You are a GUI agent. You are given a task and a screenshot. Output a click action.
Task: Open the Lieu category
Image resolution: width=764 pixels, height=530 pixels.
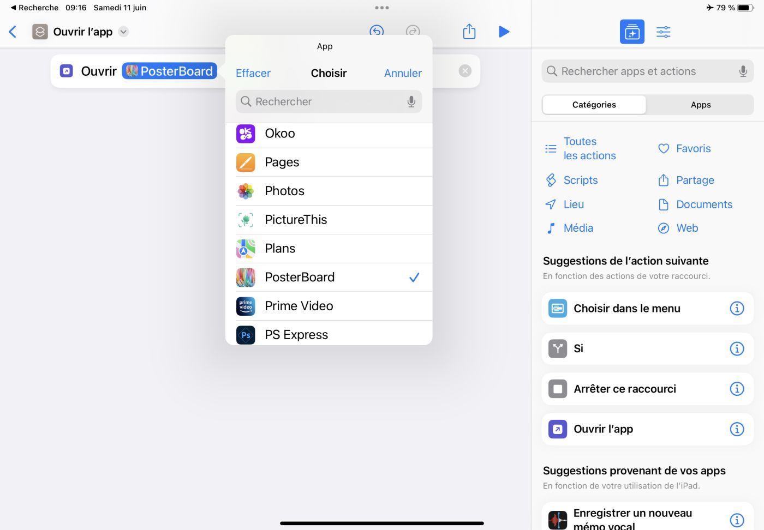coord(565,204)
